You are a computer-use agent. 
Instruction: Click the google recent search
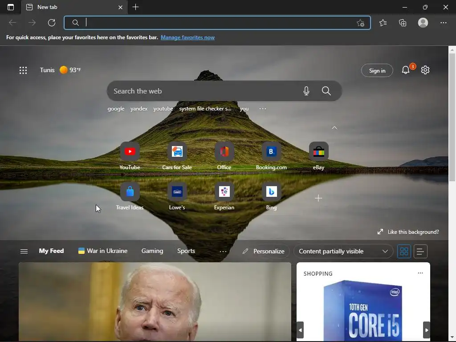pyautogui.click(x=116, y=109)
